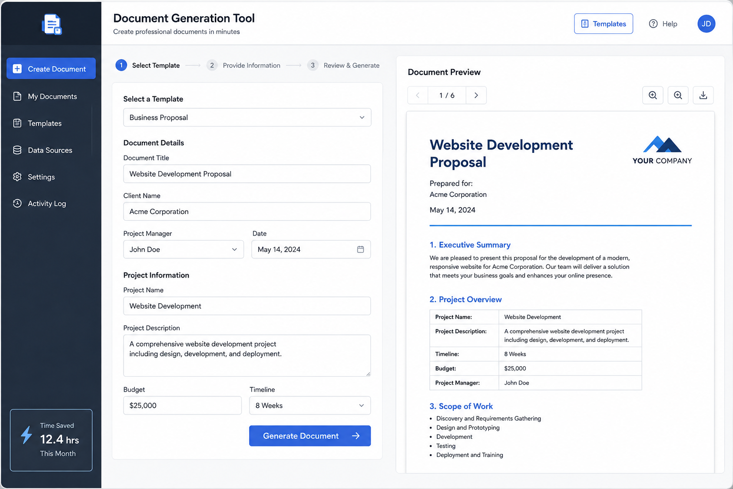Open Templates in the sidebar
The width and height of the screenshot is (733, 489).
[x=51, y=123]
